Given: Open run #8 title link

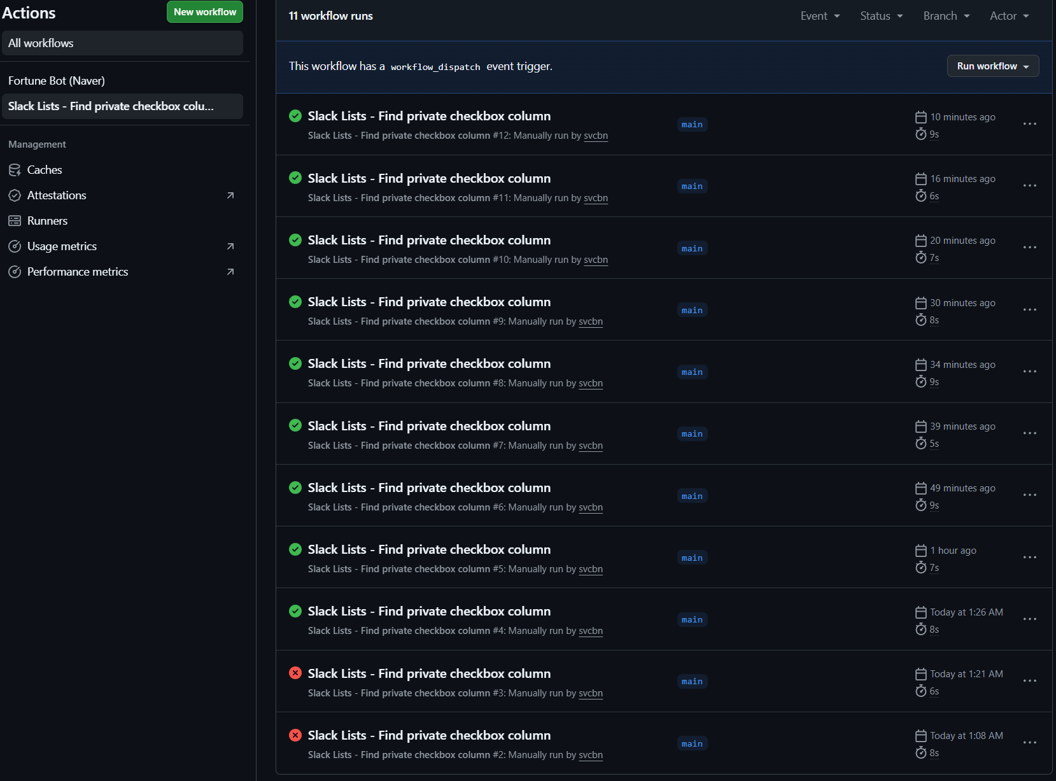Looking at the screenshot, I should point(429,363).
